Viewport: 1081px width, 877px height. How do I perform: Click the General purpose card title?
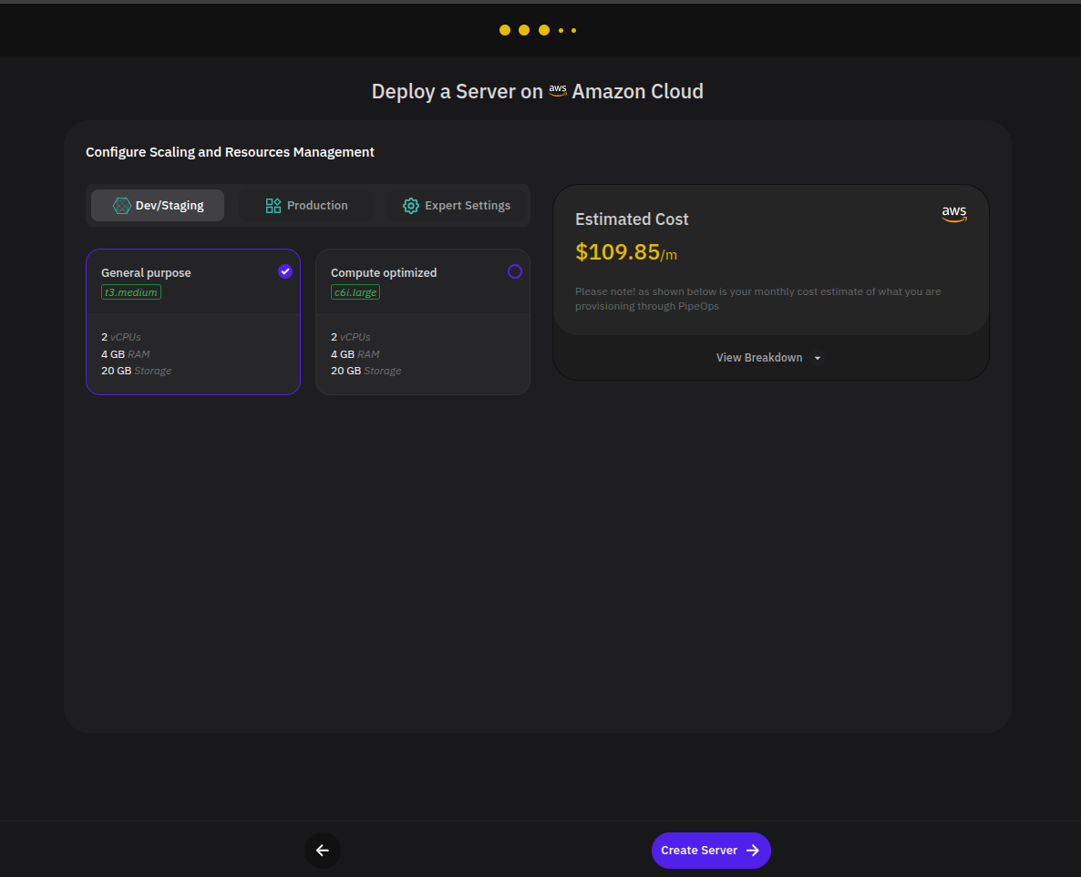coord(146,273)
